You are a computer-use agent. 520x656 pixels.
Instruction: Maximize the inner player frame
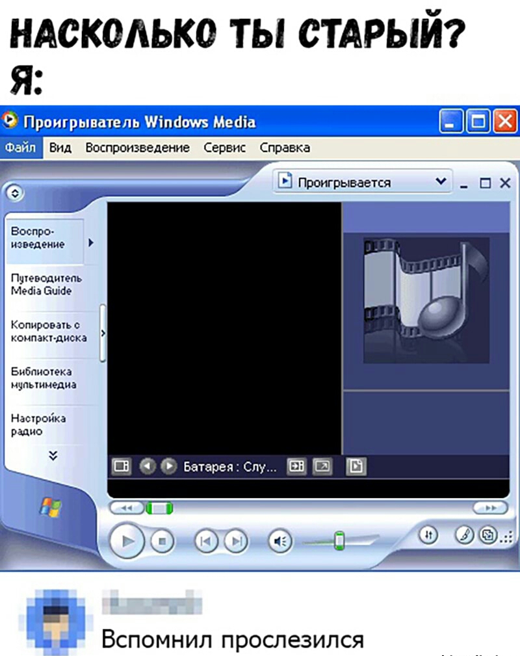coord(486,183)
